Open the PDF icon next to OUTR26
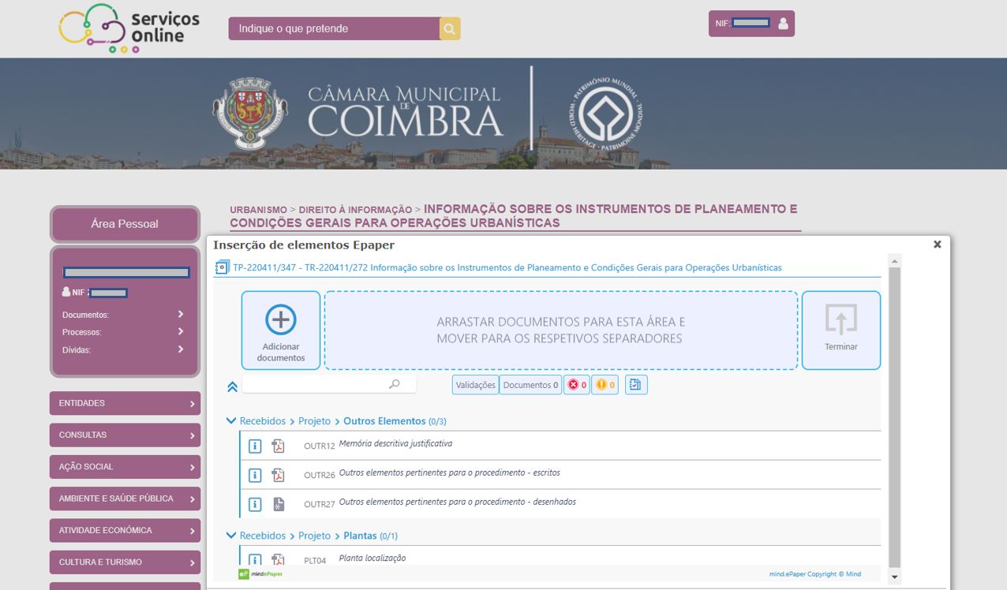Viewport: 1007px width, 590px height. [x=278, y=474]
